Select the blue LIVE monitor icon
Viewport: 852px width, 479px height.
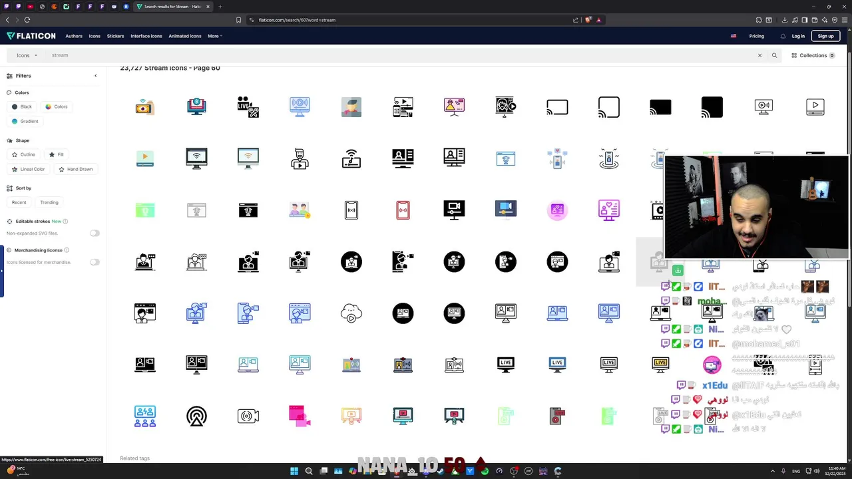[x=558, y=364]
